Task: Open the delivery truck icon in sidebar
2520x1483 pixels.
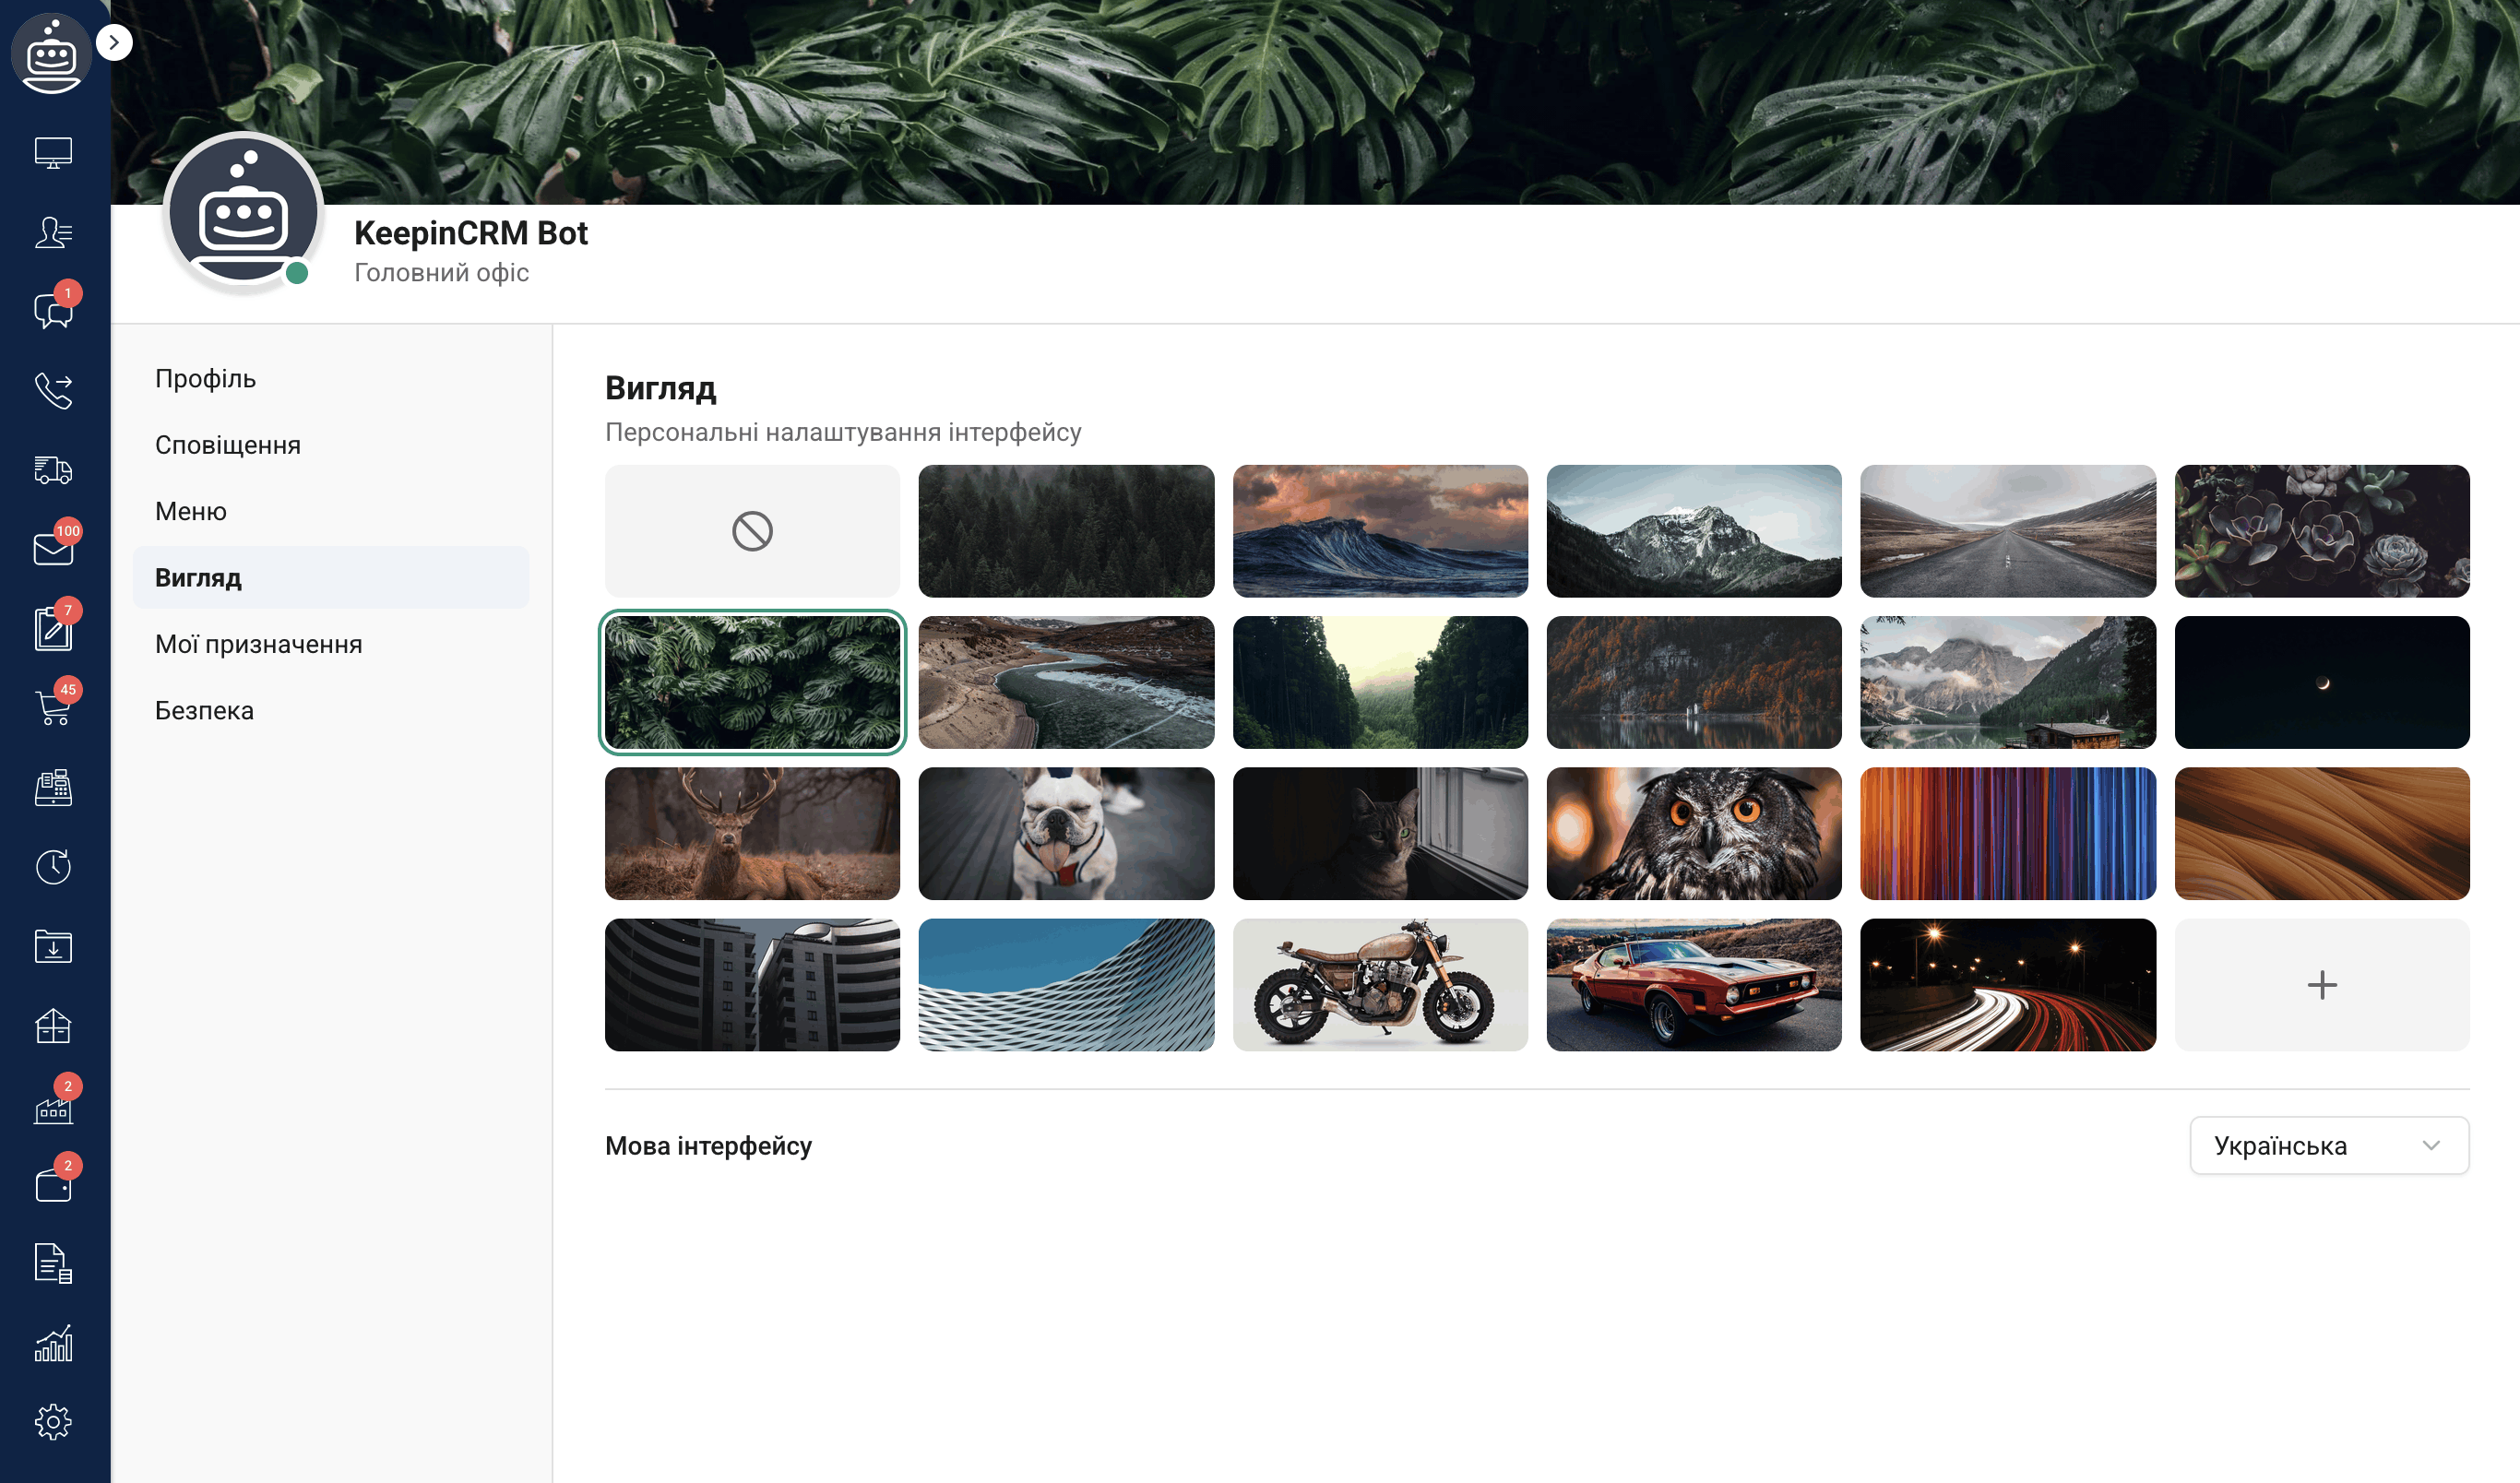Action: click(54, 470)
